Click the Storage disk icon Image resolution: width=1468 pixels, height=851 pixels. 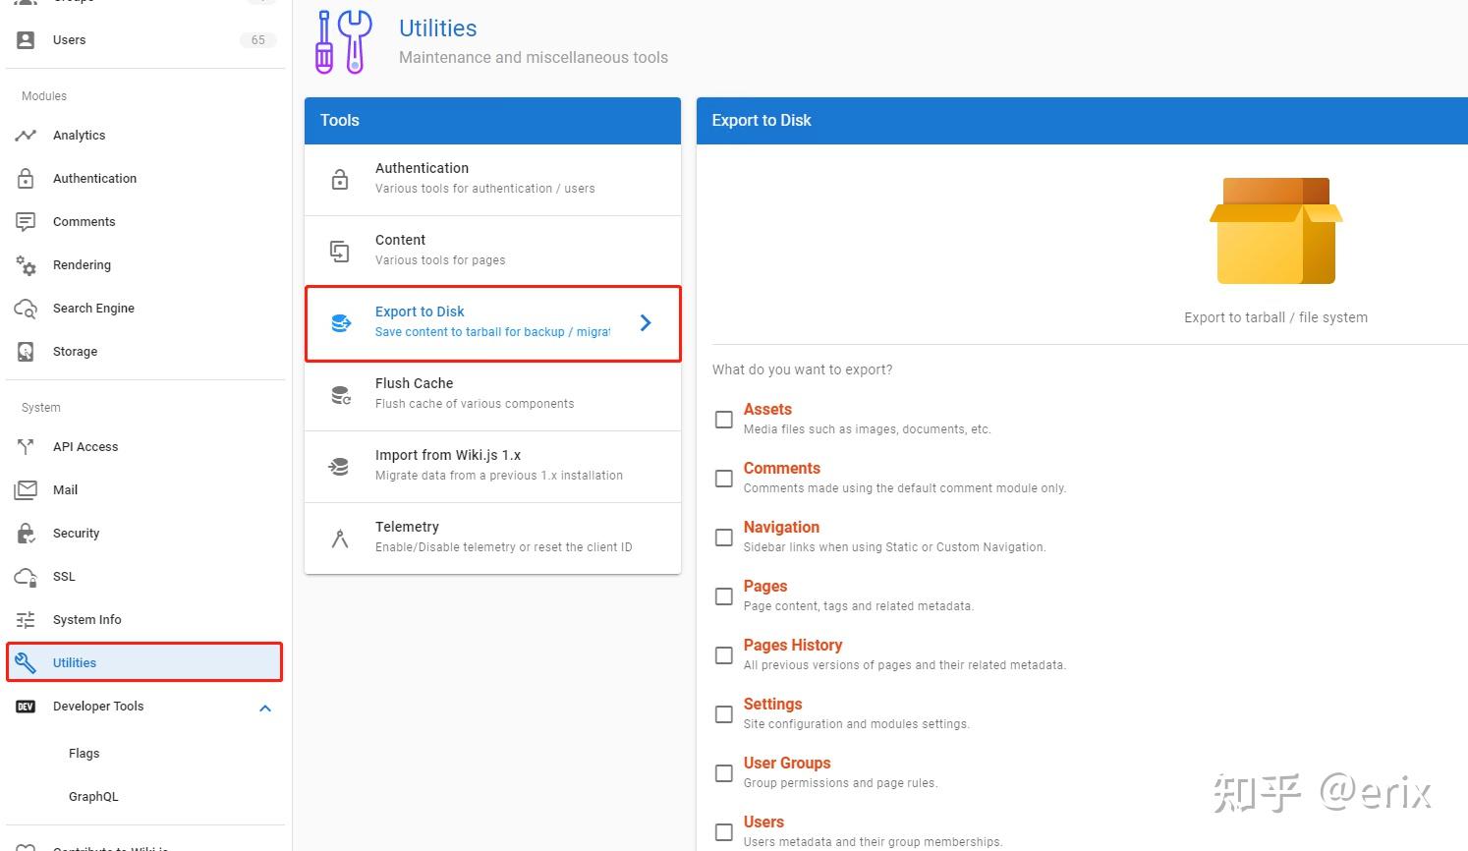pyautogui.click(x=26, y=352)
